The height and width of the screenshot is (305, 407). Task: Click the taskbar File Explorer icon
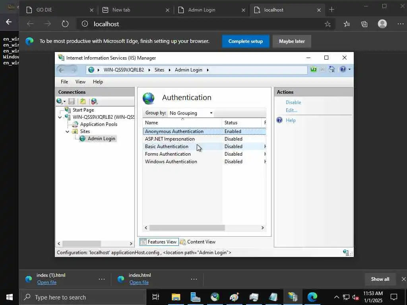[x=176, y=297]
